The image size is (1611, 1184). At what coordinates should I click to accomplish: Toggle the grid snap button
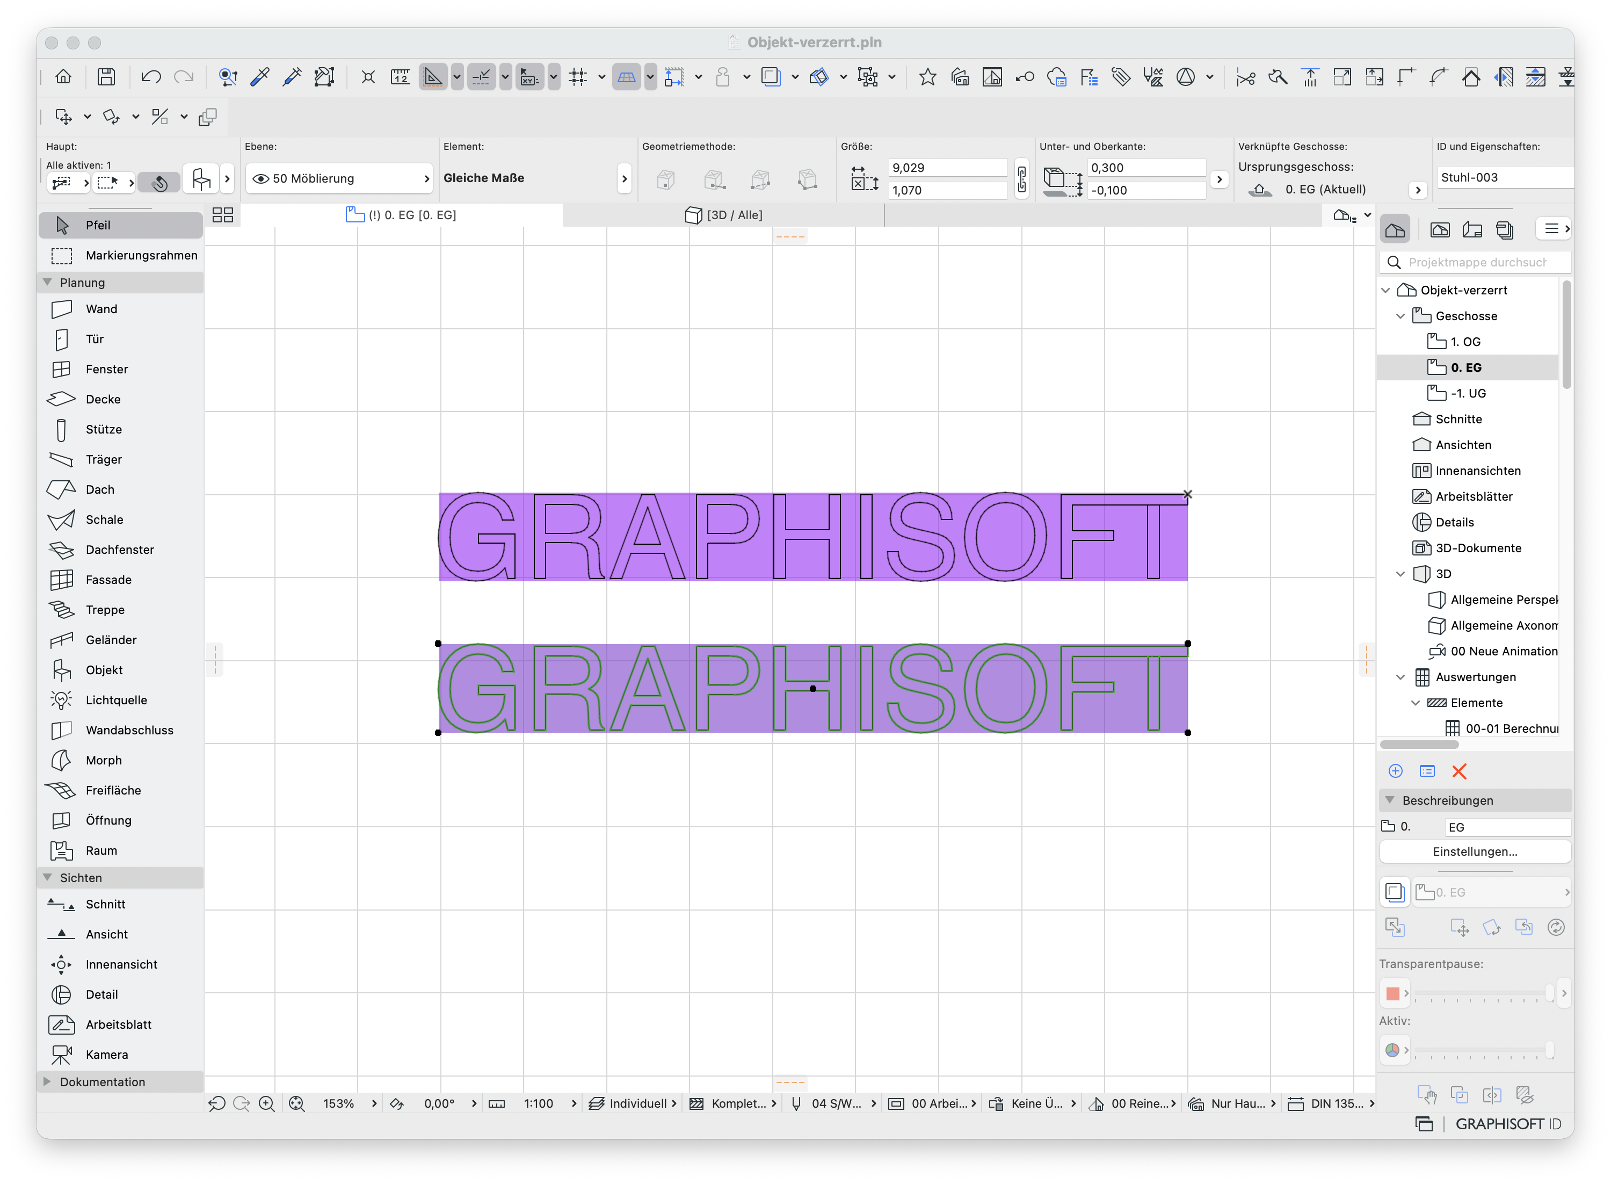pos(577,77)
